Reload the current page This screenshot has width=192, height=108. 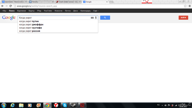pyautogui.click(x=11, y=6)
